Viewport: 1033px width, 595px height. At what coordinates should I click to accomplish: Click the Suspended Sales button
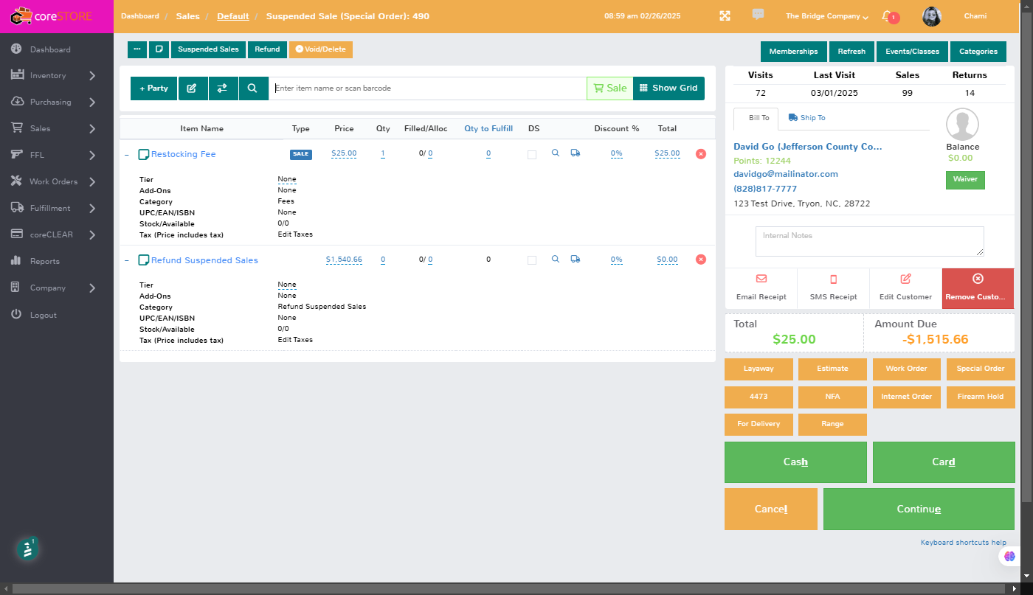click(209, 49)
